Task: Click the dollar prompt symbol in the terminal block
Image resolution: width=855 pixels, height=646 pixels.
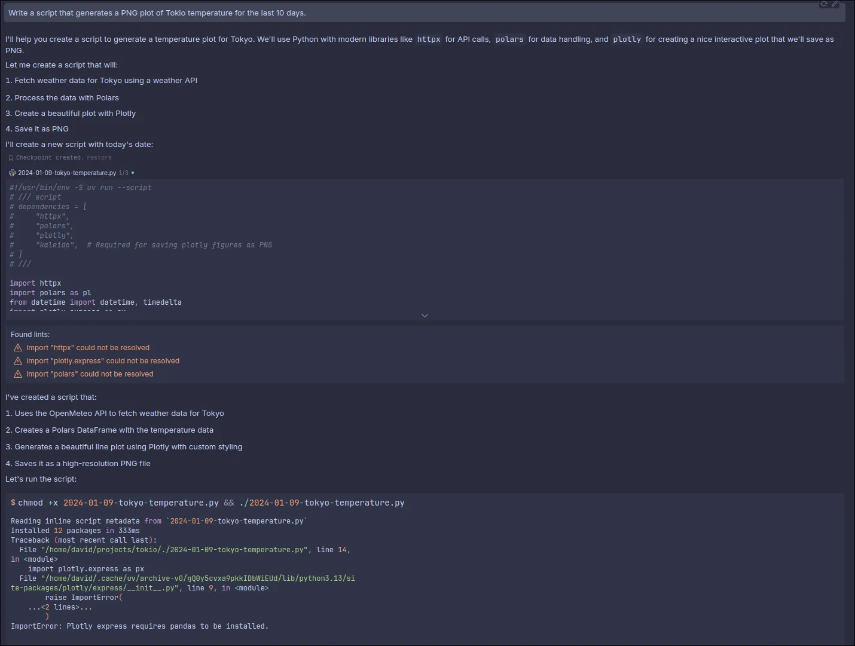Action: [13, 503]
